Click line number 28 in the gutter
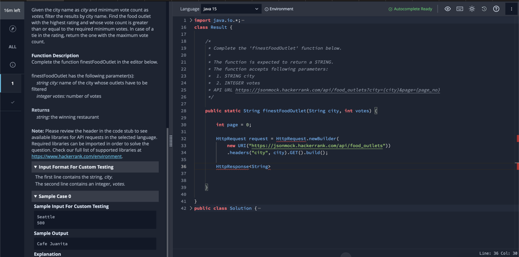This screenshot has height=257, width=519. [x=183, y=111]
